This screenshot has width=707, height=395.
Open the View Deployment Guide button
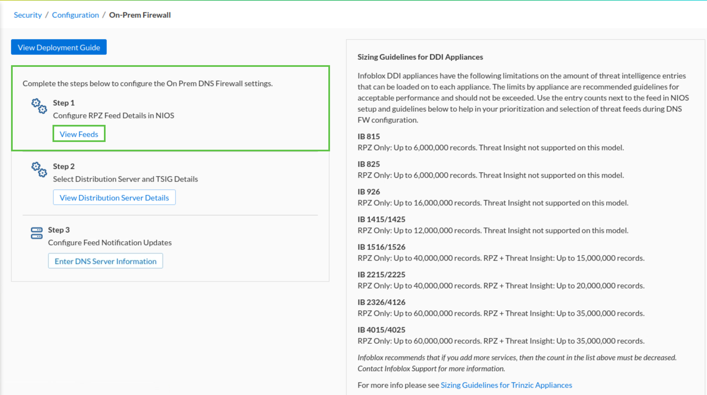click(x=59, y=47)
